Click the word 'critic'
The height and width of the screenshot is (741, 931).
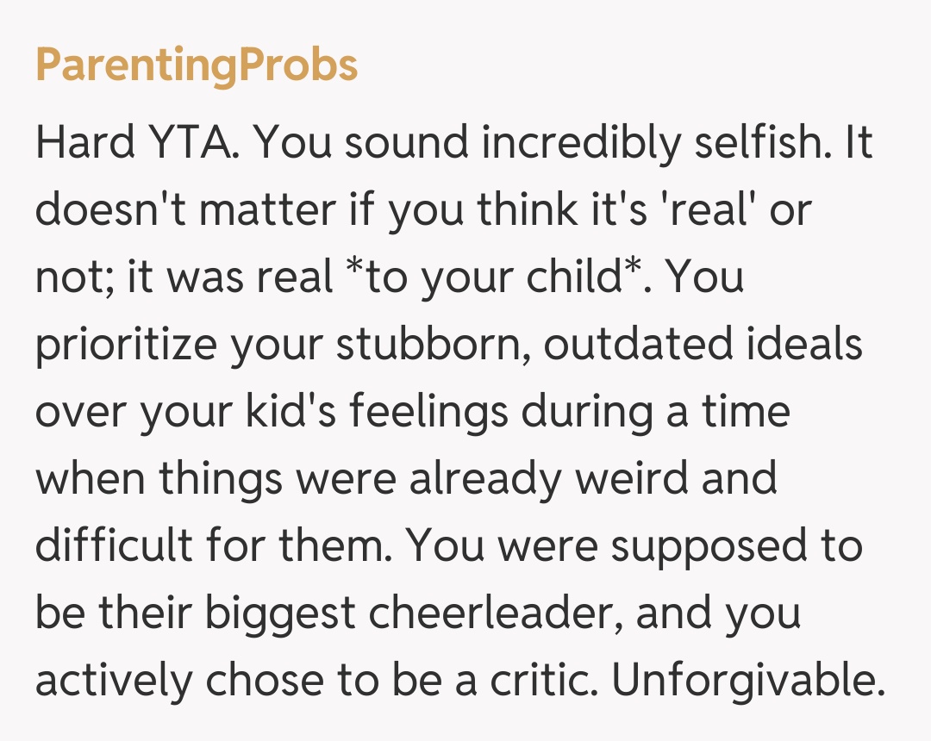click(x=546, y=681)
